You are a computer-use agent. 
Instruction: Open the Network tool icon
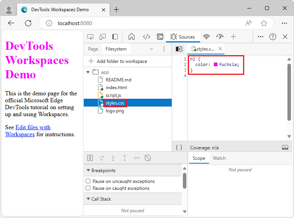(206, 37)
